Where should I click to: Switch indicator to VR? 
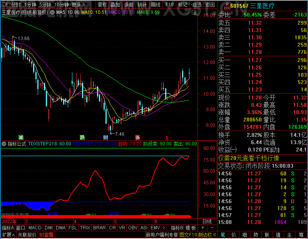[x=122, y=228]
